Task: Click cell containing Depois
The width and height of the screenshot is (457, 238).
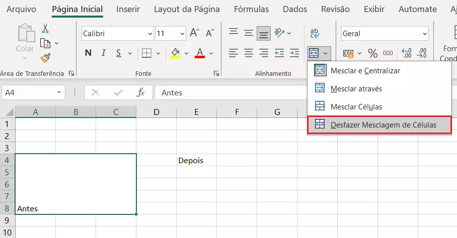Action: point(196,160)
